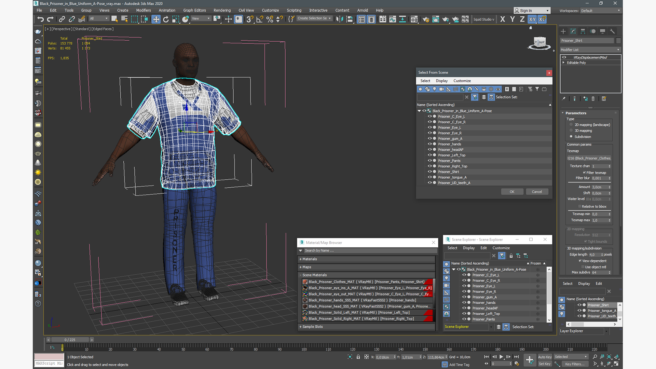The image size is (656, 369).
Task: Open the Rendering menu
Action: [x=222, y=10]
